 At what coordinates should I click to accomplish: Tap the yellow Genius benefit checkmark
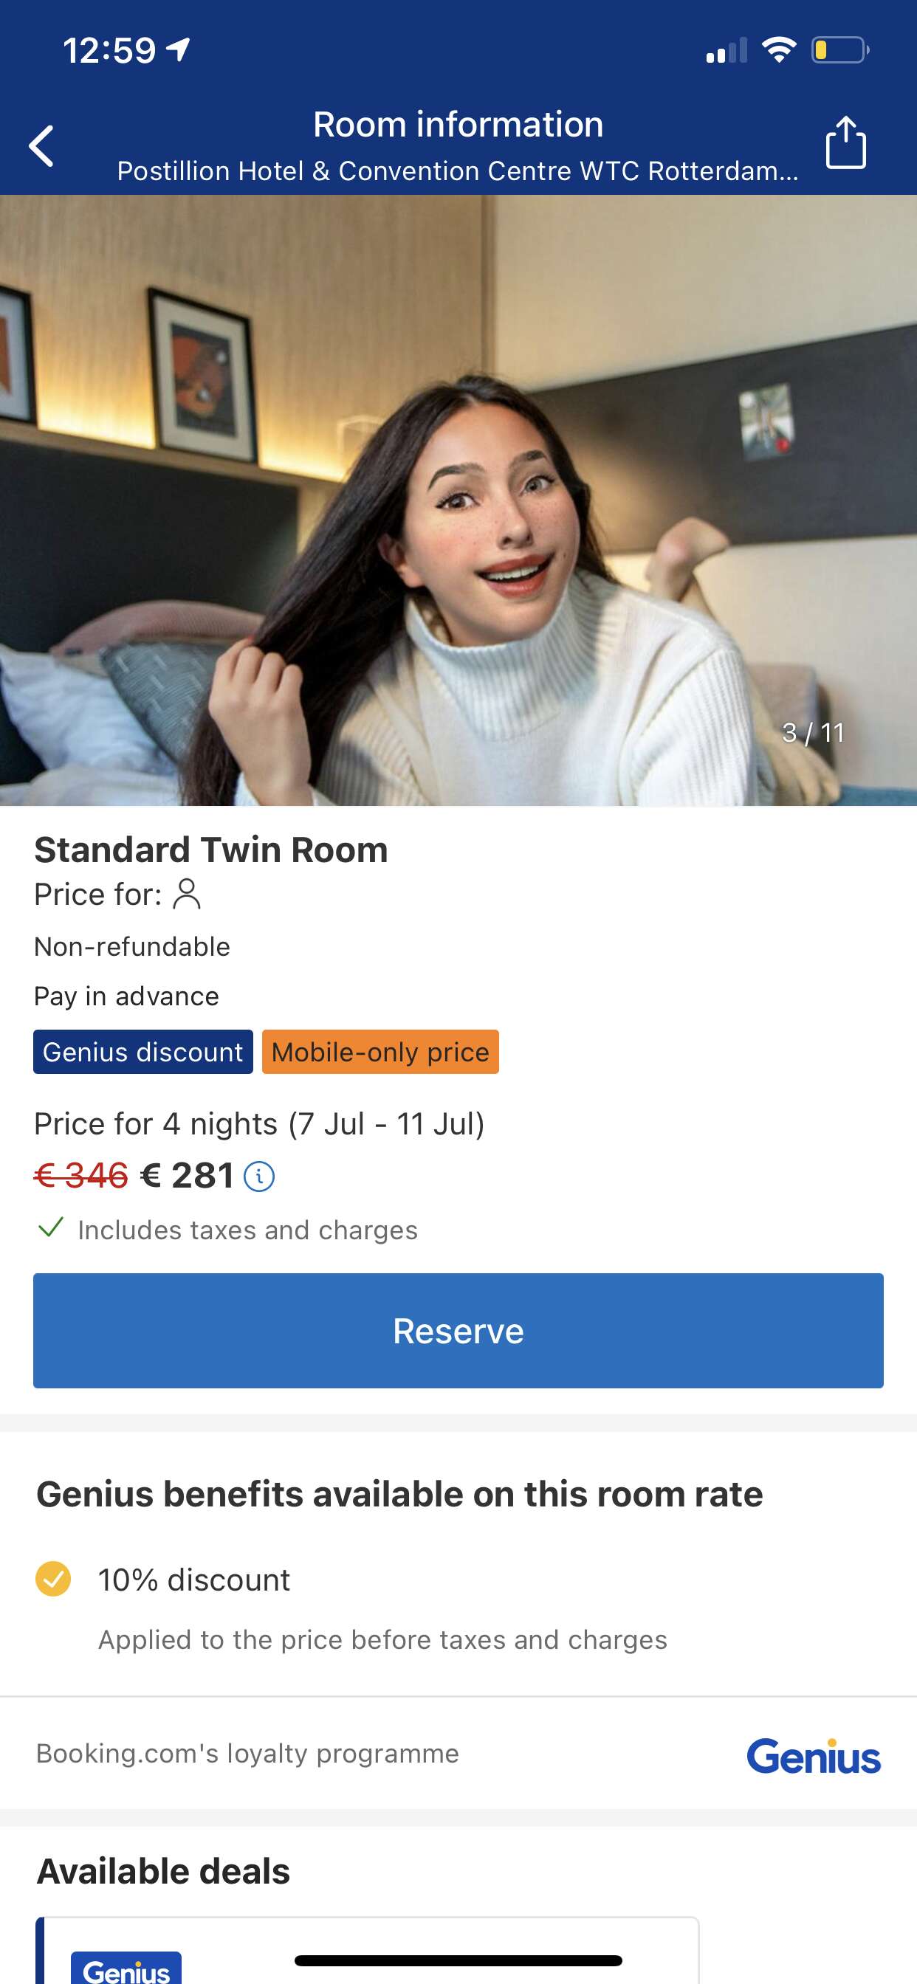tap(53, 1579)
